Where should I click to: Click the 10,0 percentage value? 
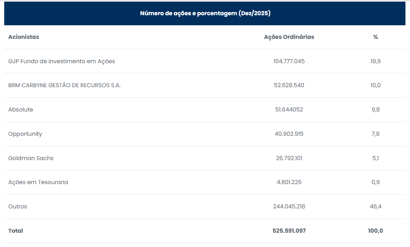point(375,86)
